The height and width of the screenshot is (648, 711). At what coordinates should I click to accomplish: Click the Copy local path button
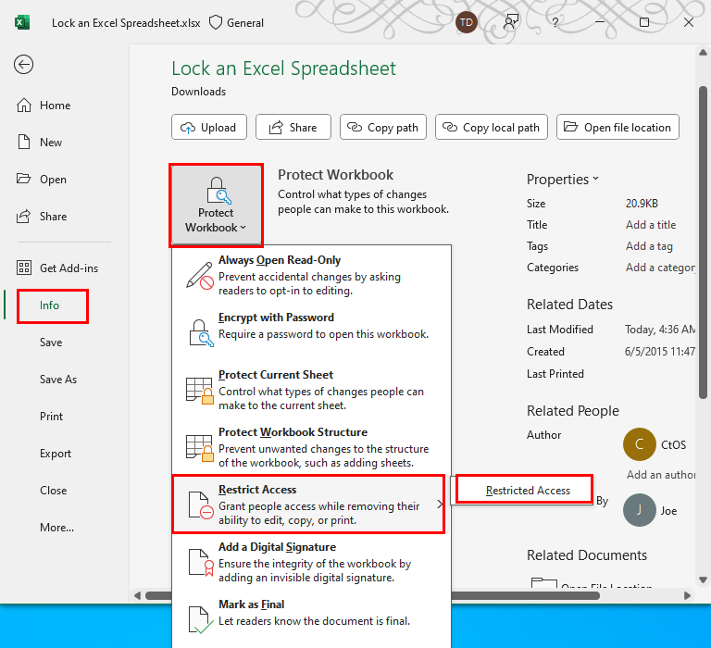pyautogui.click(x=492, y=128)
